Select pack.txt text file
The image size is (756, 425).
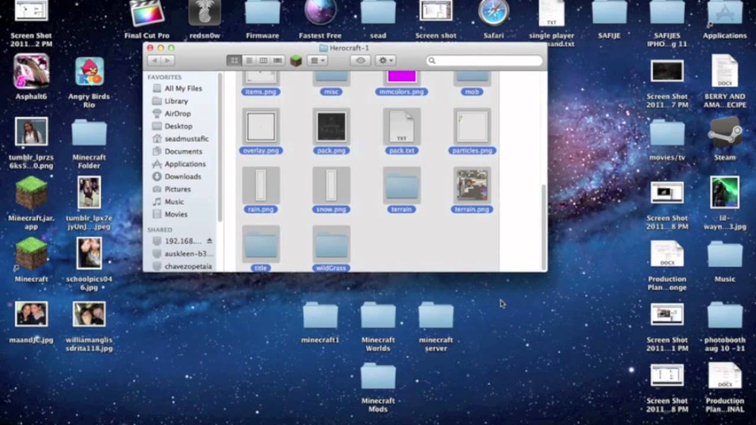click(x=402, y=126)
